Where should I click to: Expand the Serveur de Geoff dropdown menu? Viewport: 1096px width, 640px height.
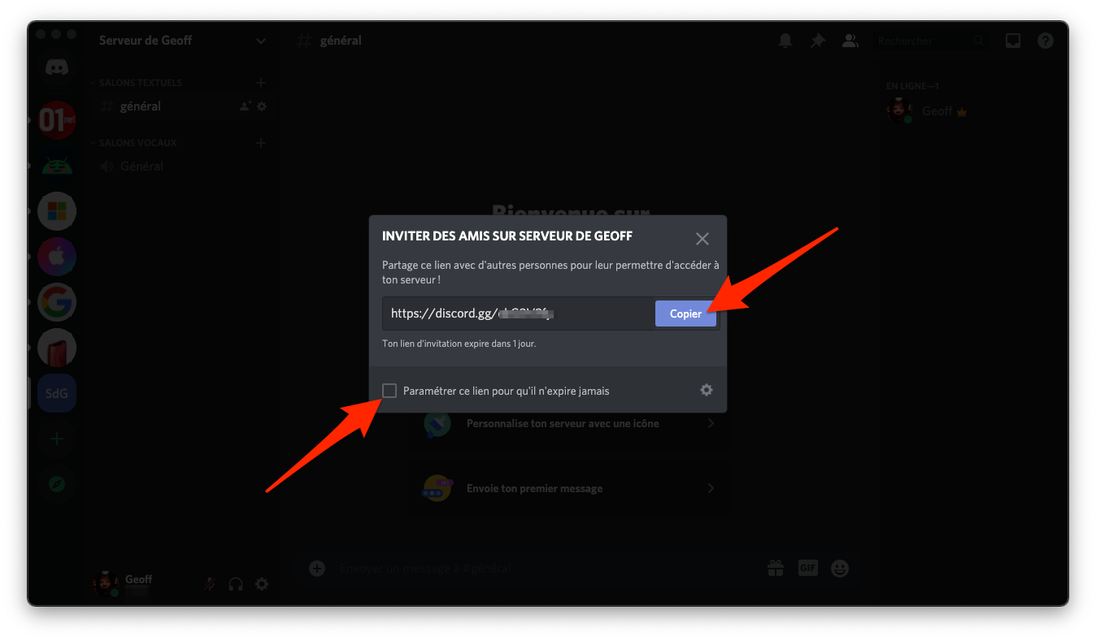(261, 41)
